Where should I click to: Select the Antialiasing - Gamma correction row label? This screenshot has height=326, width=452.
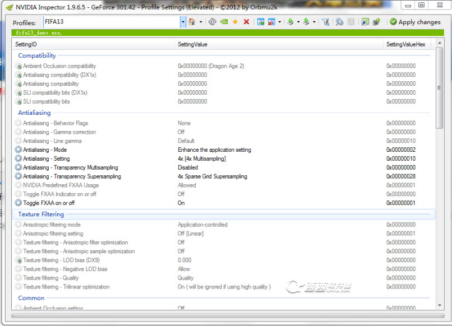click(x=59, y=132)
